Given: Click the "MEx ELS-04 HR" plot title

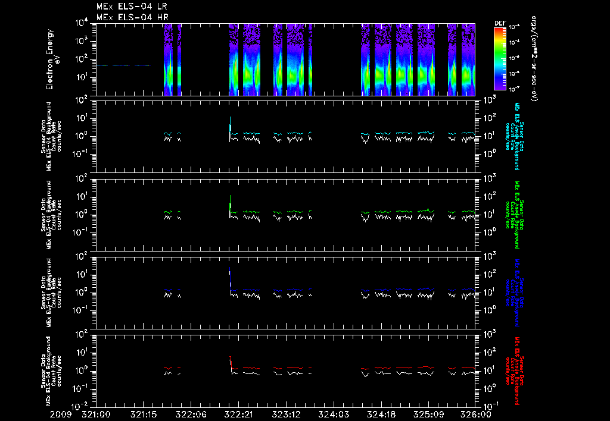Looking at the screenshot, I should 132,17.
